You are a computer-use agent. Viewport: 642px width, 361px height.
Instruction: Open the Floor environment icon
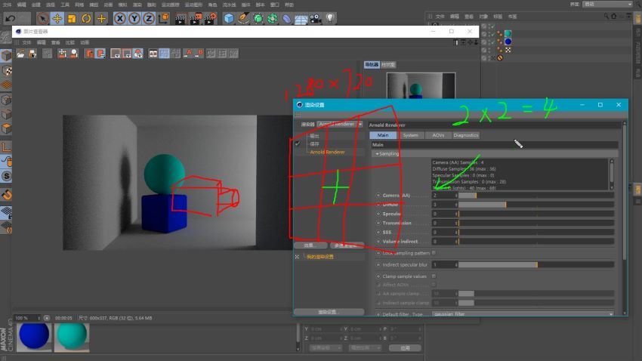(301, 18)
